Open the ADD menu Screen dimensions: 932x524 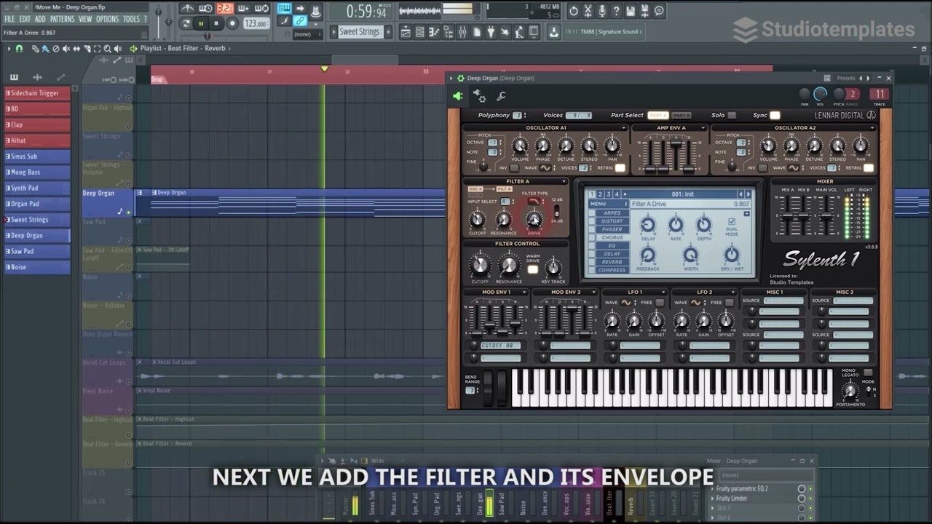click(x=40, y=19)
